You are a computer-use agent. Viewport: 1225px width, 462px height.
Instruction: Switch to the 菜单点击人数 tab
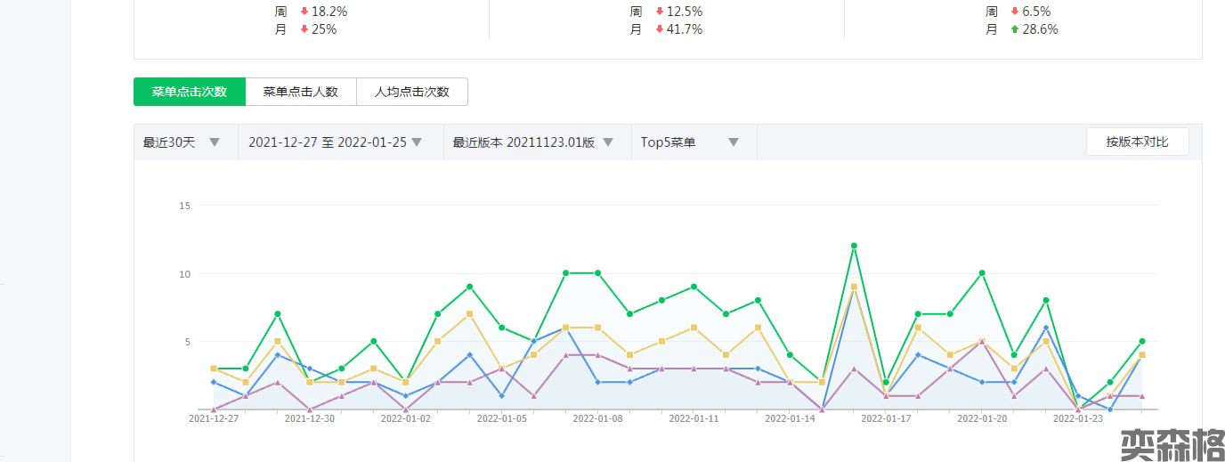[x=300, y=92]
